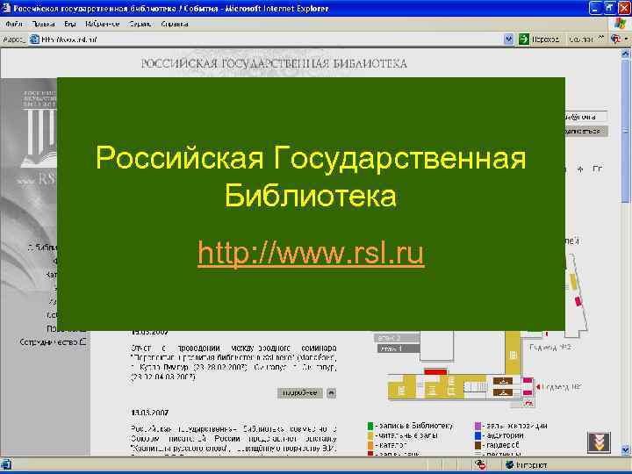
Task: Open the Сервис menu
Action: coord(140,24)
